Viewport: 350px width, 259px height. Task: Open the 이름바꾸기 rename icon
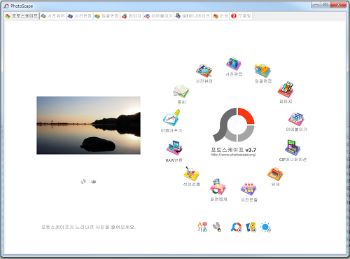coord(171,118)
